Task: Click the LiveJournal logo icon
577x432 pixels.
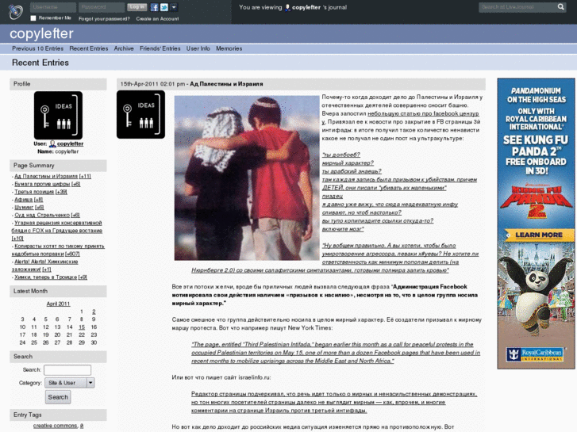Action: coord(15,12)
